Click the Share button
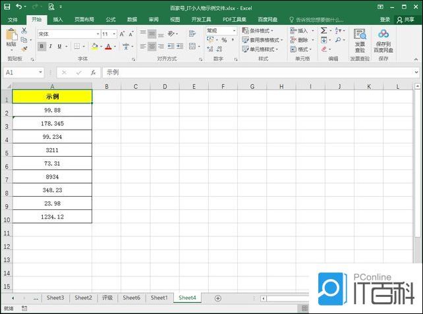The height and width of the screenshot is (314, 423). point(406,19)
